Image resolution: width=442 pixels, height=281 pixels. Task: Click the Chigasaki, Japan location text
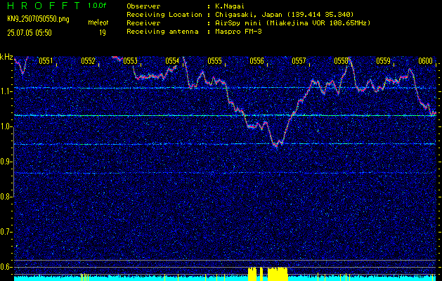click(x=284, y=14)
